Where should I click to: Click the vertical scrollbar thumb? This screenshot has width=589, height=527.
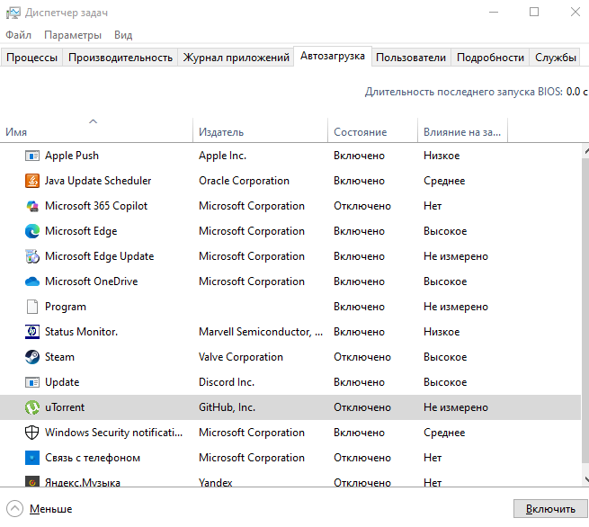coord(585,310)
